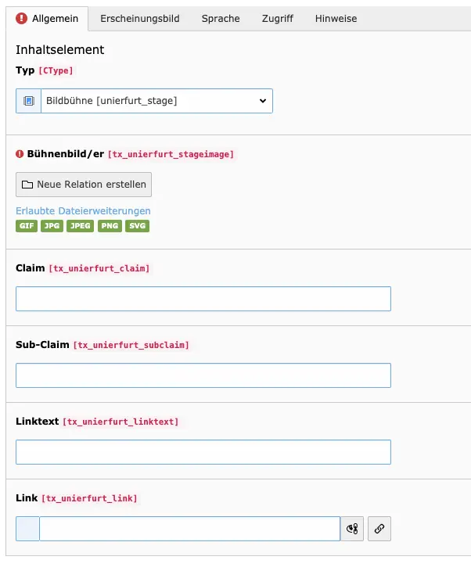Click the error icon beside Bühnenbild/er label
The width and height of the screenshot is (471, 578).
pyautogui.click(x=20, y=154)
